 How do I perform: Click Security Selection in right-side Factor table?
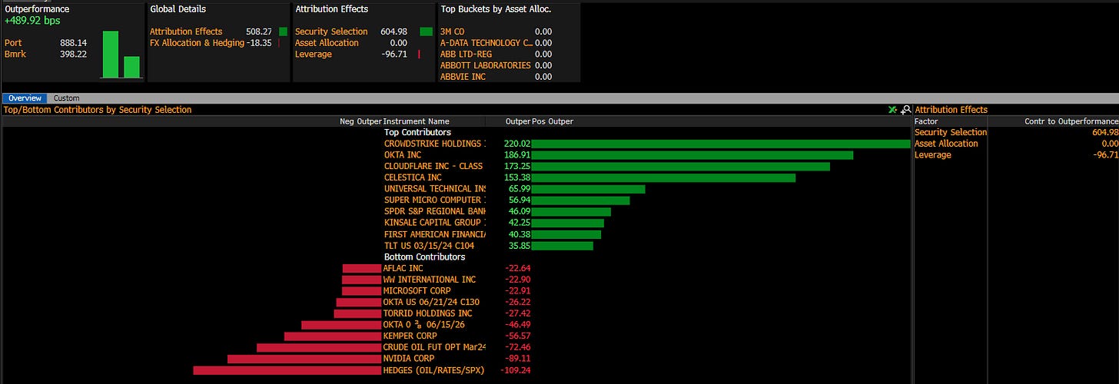[x=951, y=132]
